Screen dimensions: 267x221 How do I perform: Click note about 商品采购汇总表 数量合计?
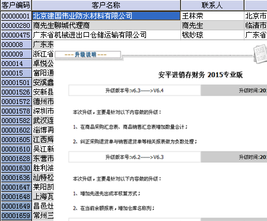click(x=130, y=127)
